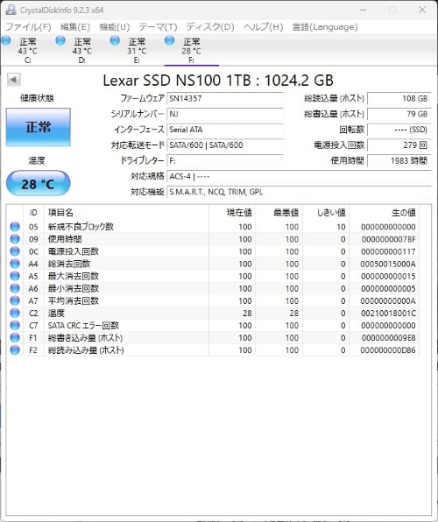
Task: Click raw value 00210018001C
Action: coord(388,314)
